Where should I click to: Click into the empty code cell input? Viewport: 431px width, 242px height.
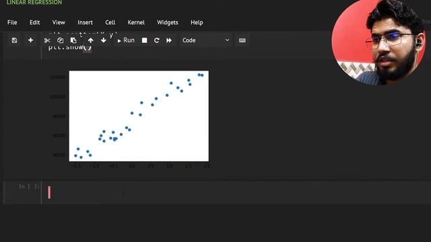(x=236, y=193)
